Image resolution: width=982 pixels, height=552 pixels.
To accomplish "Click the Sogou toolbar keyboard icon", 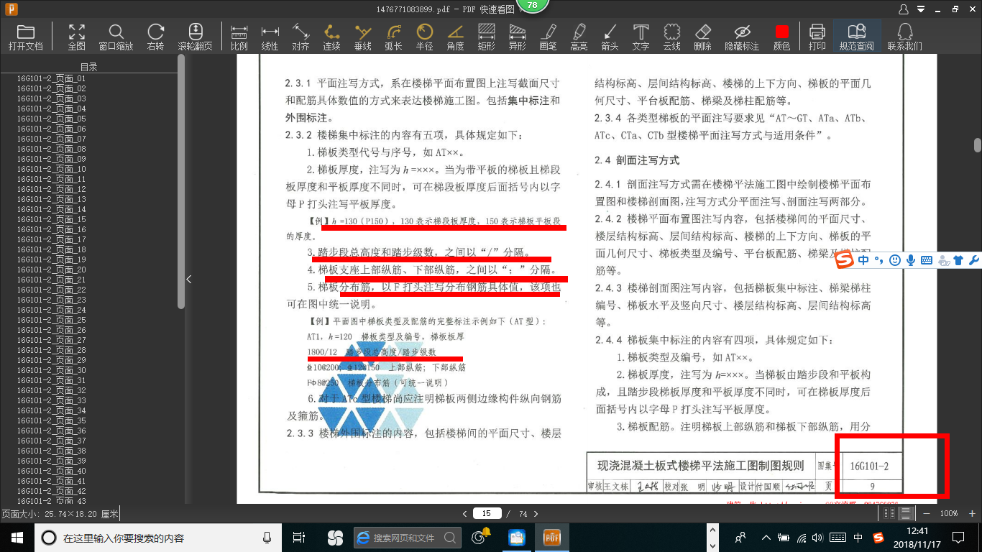I will click(927, 260).
